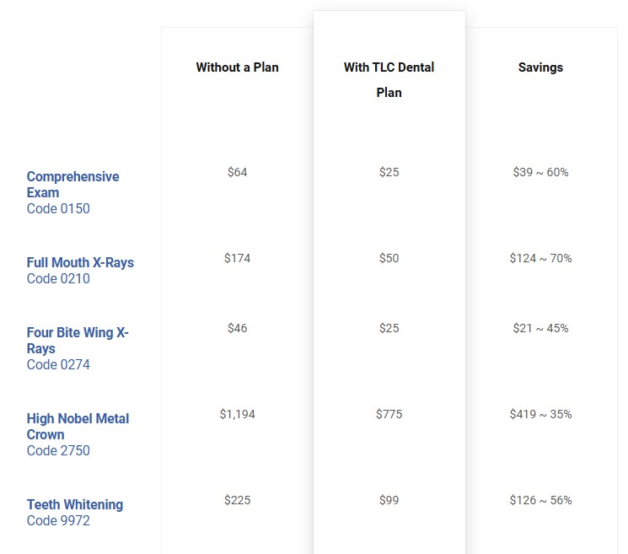
Task: Click the $775 TLC plan crown price
Action: (x=389, y=414)
